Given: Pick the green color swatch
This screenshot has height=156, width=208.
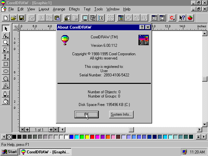Looking at the screenshot, I should [x=82, y=137].
